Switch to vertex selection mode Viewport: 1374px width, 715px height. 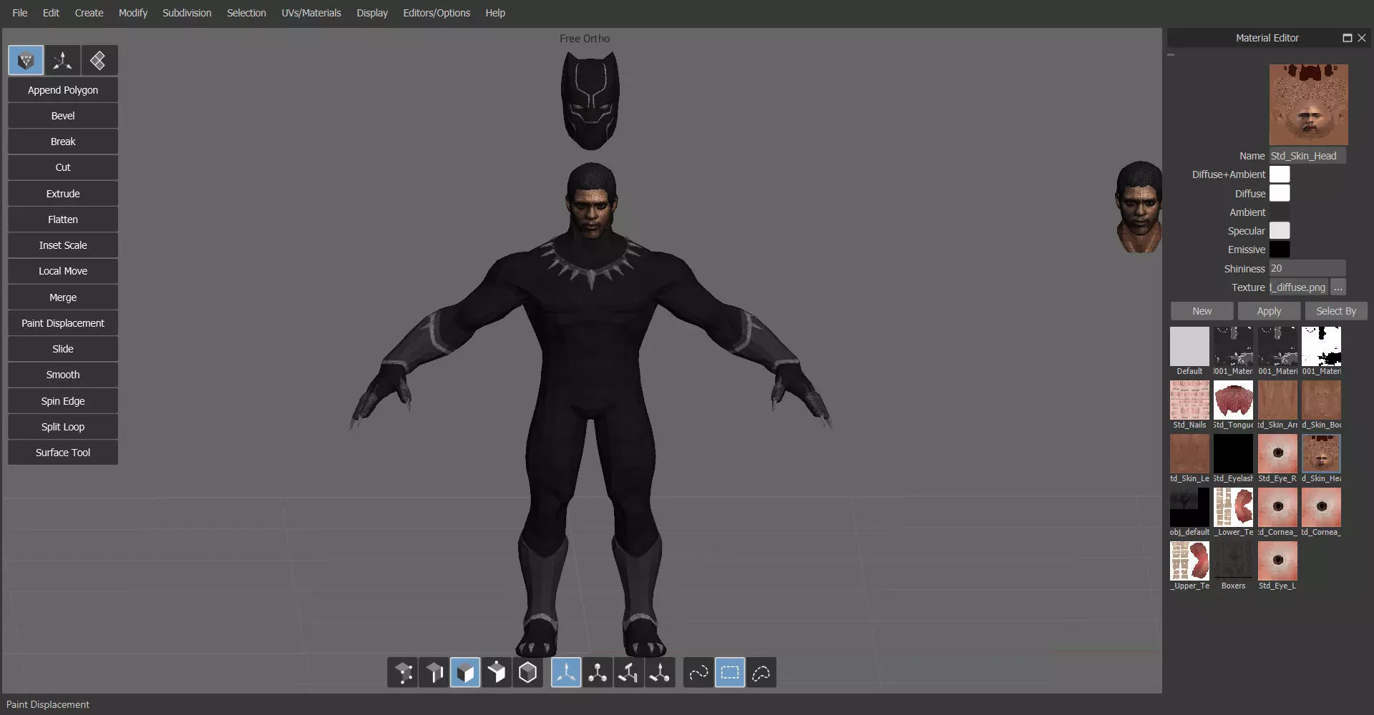click(403, 673)
